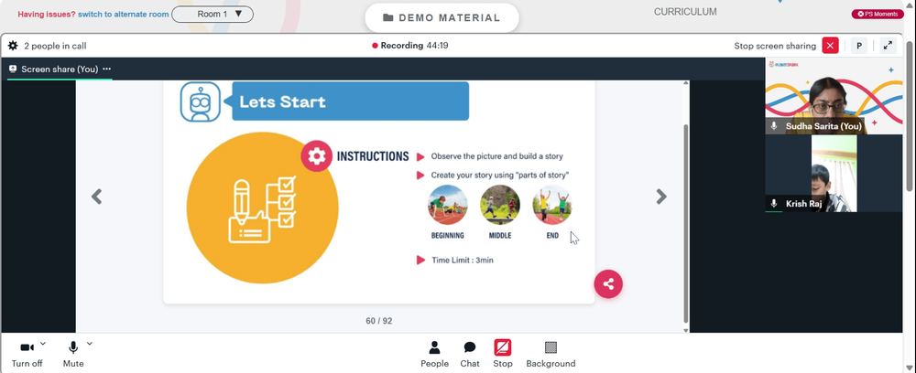The width and height of the screenshot is (916, 373).
Task: Click the pencil checklist illustration
Action: click(262, 208)
